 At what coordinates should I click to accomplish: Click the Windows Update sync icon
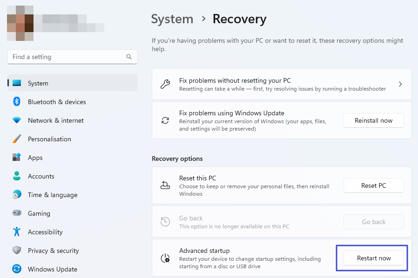tap(17, 269)
